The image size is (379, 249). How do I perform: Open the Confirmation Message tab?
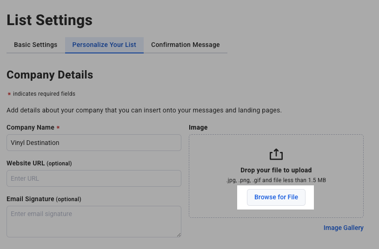(185, 45)
